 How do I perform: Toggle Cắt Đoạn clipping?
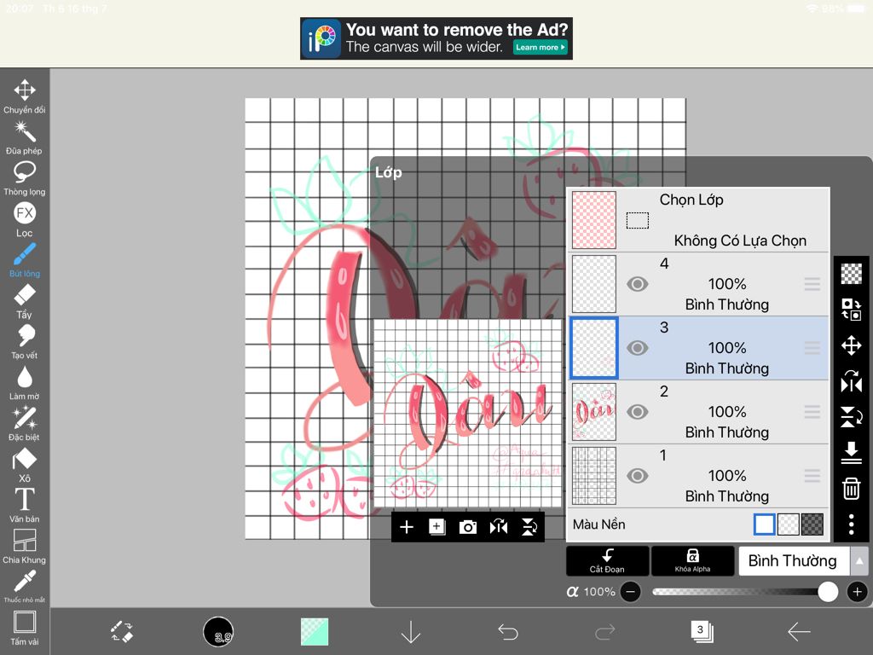pos(607,560)
